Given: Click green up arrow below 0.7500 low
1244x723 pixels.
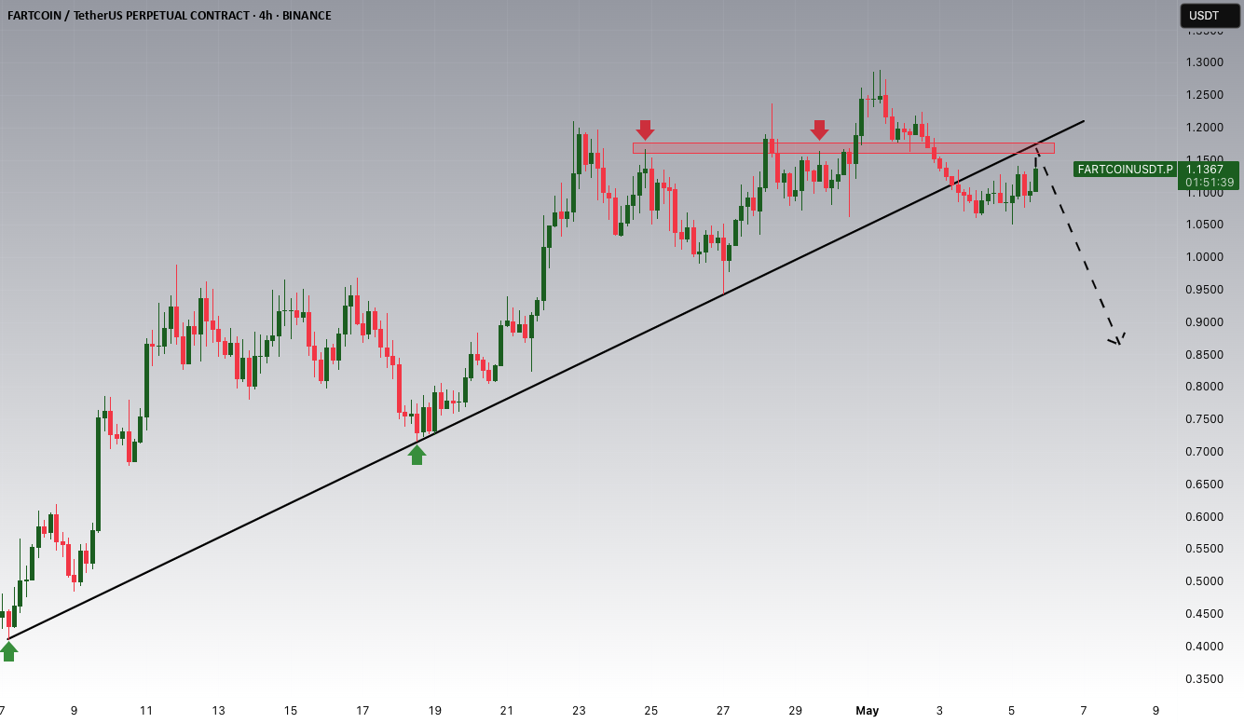Looking at the screenshot, I should coord(417,455).
